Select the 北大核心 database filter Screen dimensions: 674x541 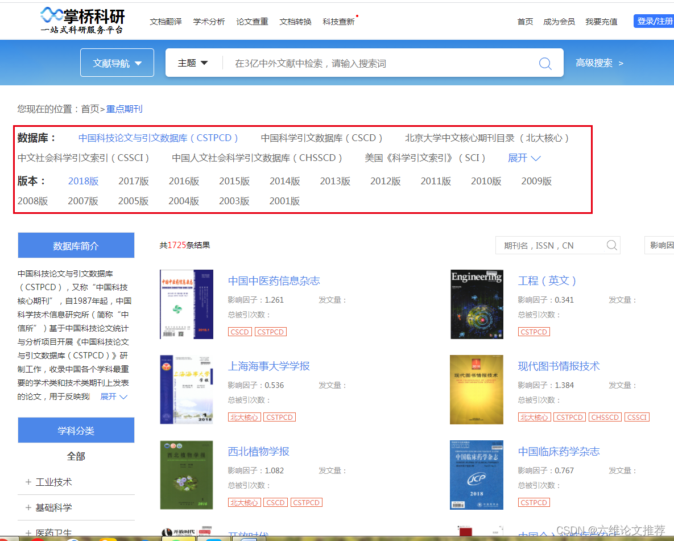click(x=486, y=138)
